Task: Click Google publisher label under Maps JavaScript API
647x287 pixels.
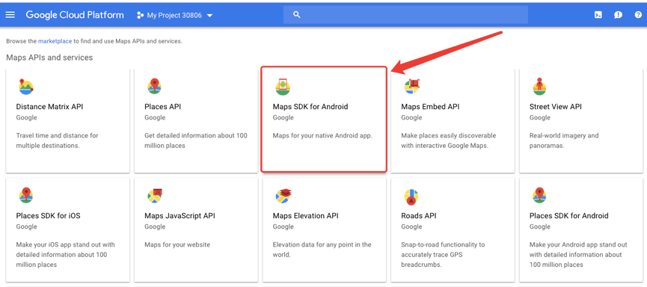Action: click(155, 226)
